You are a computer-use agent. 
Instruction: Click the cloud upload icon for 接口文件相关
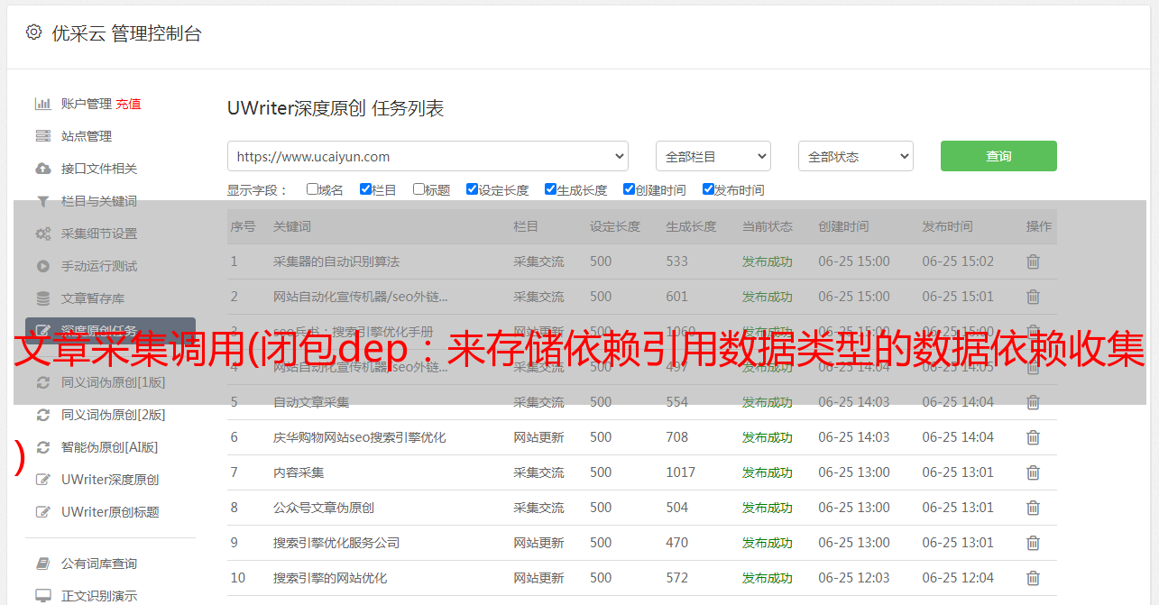click(x=42, y=169)
